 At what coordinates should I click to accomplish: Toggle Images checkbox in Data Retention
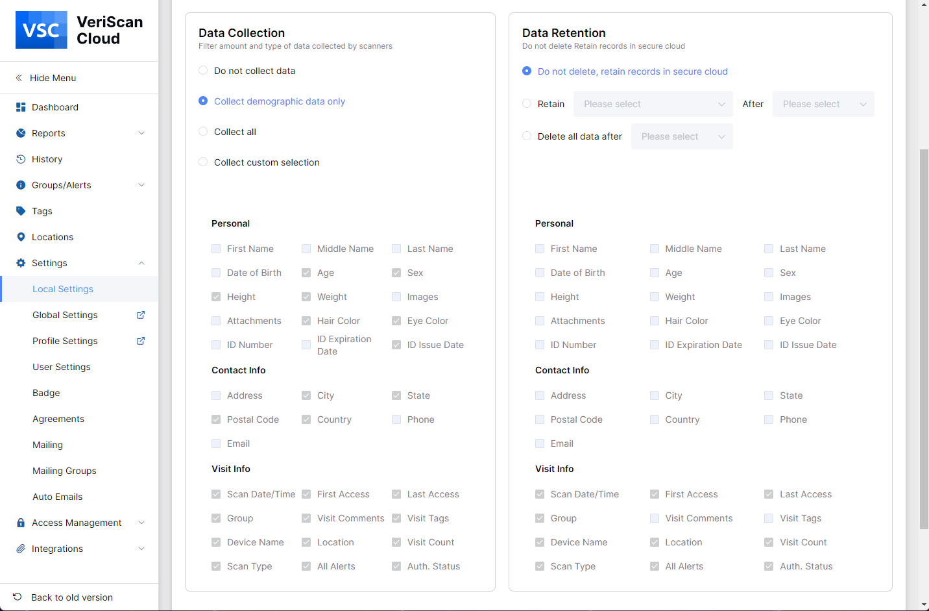769,297
